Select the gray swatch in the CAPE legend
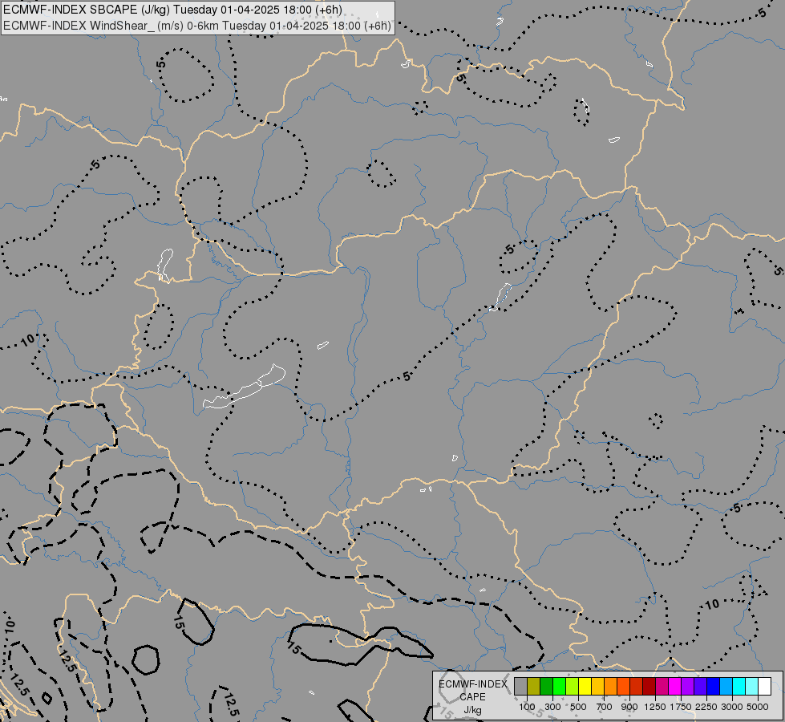 [x=520, y=687]
